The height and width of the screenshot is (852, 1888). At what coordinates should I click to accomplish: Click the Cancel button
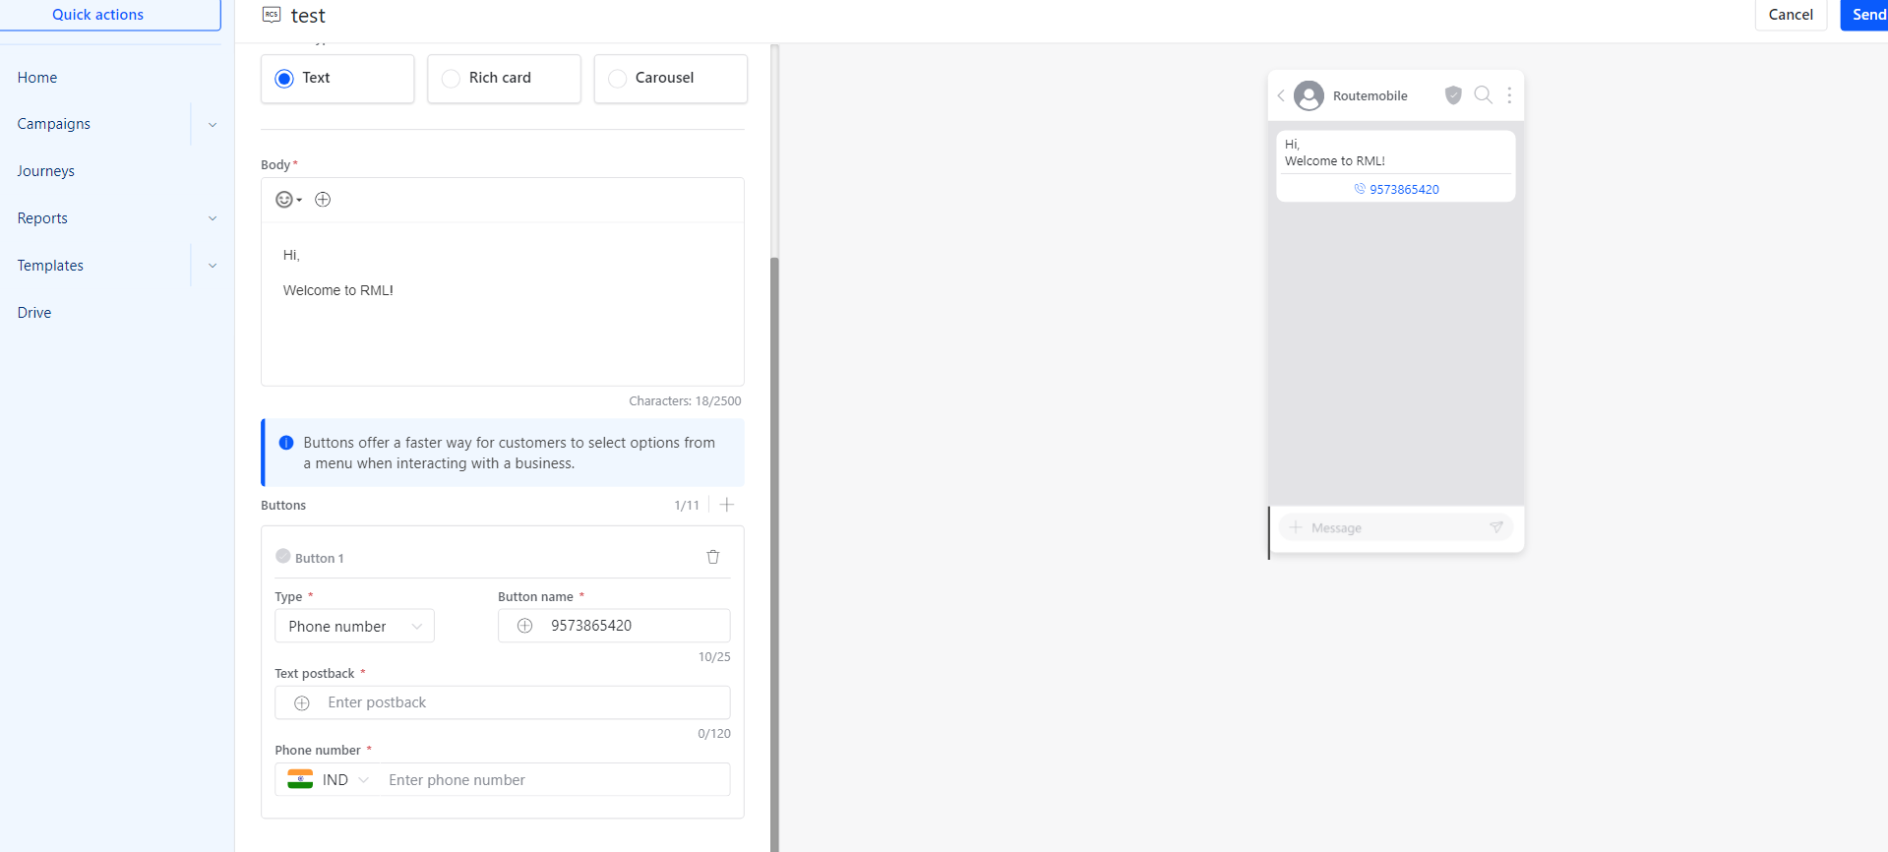1791,15
